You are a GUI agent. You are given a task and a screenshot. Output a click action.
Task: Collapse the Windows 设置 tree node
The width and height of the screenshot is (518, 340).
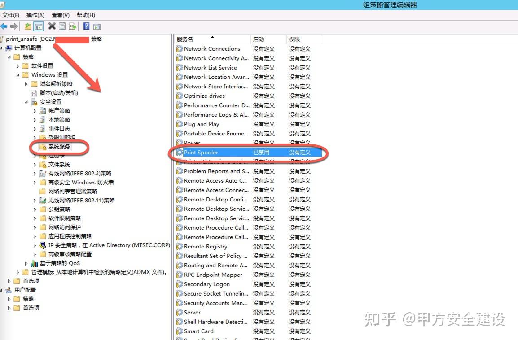tap(19, 74)
